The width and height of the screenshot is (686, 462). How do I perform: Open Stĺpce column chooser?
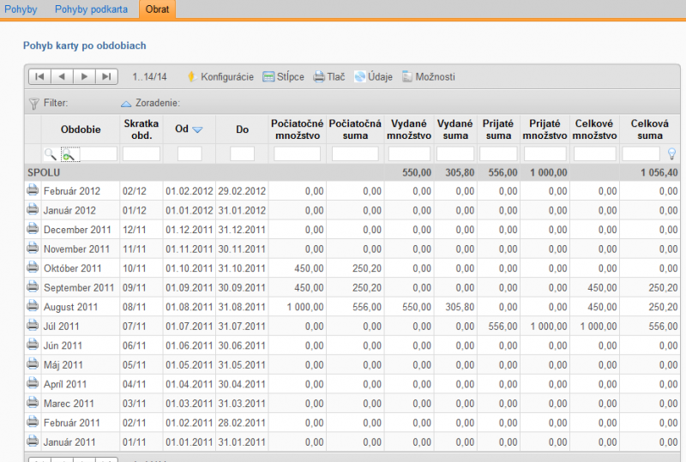tap(284, 77)
